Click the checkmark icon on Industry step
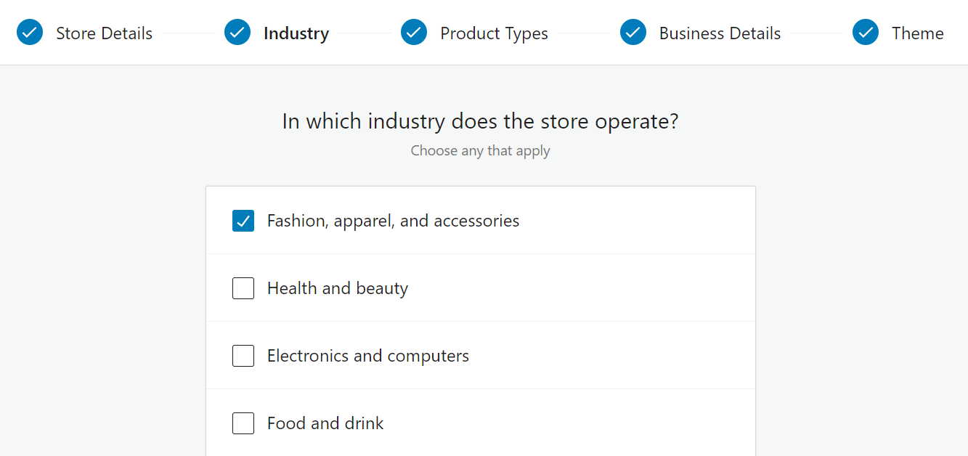 (237, 32)
